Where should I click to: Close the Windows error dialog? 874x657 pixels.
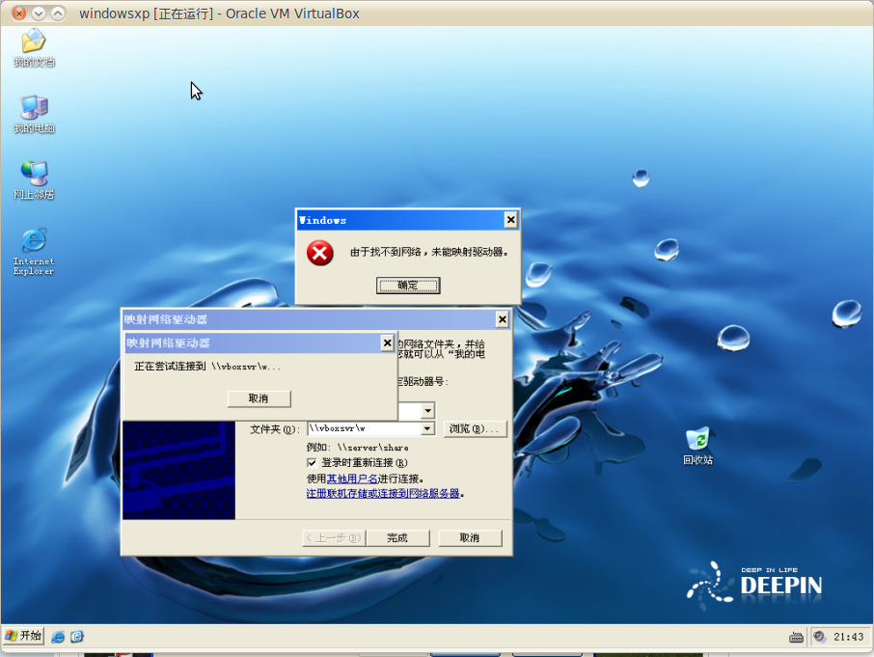coord(510,220)
